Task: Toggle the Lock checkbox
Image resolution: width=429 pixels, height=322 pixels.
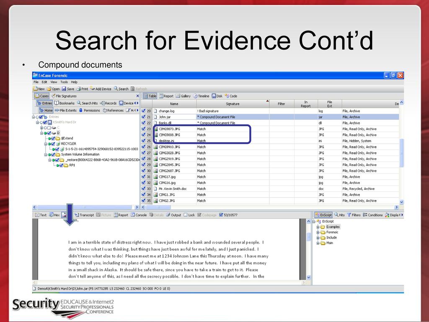Action: click(x=186, y=215)
